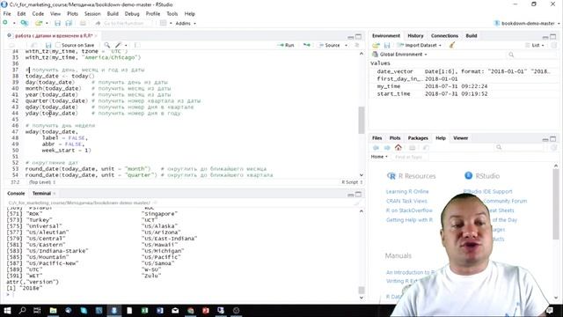Open R on StackOverflow link

(x=409, y=210)
